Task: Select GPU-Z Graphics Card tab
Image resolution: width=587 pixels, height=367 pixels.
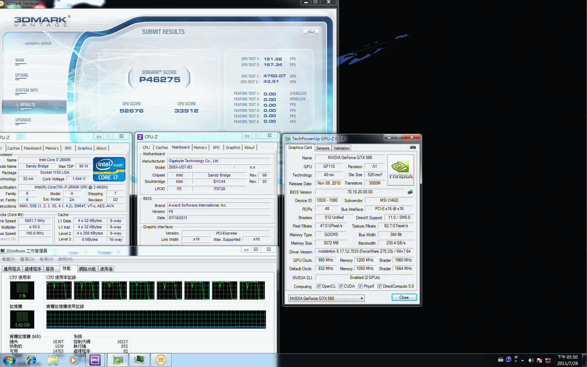Action: (x=300, y=147)
